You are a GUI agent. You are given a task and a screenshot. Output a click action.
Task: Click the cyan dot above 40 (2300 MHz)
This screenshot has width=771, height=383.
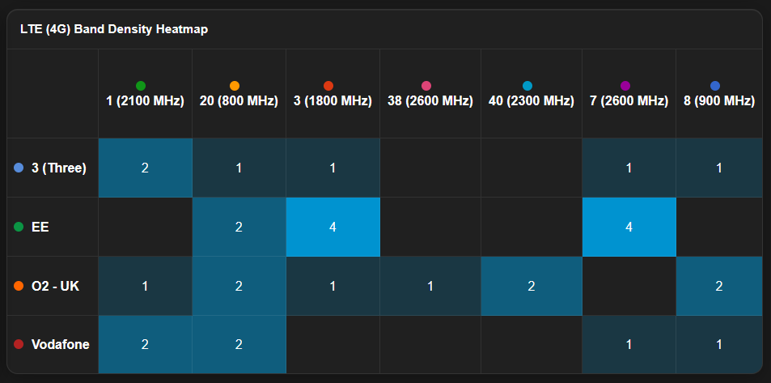(527, 86)
